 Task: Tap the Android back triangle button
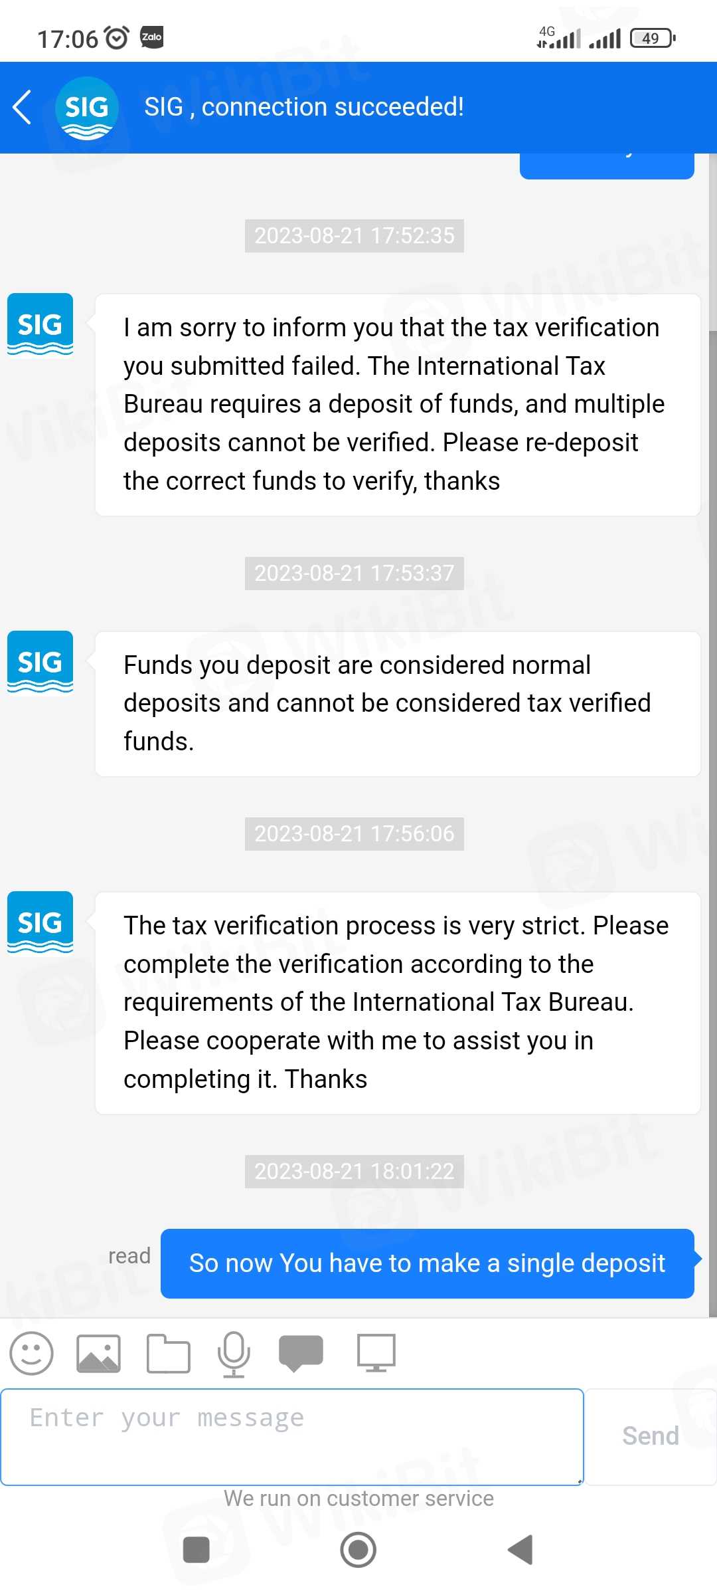click(x=521, y=1550)
